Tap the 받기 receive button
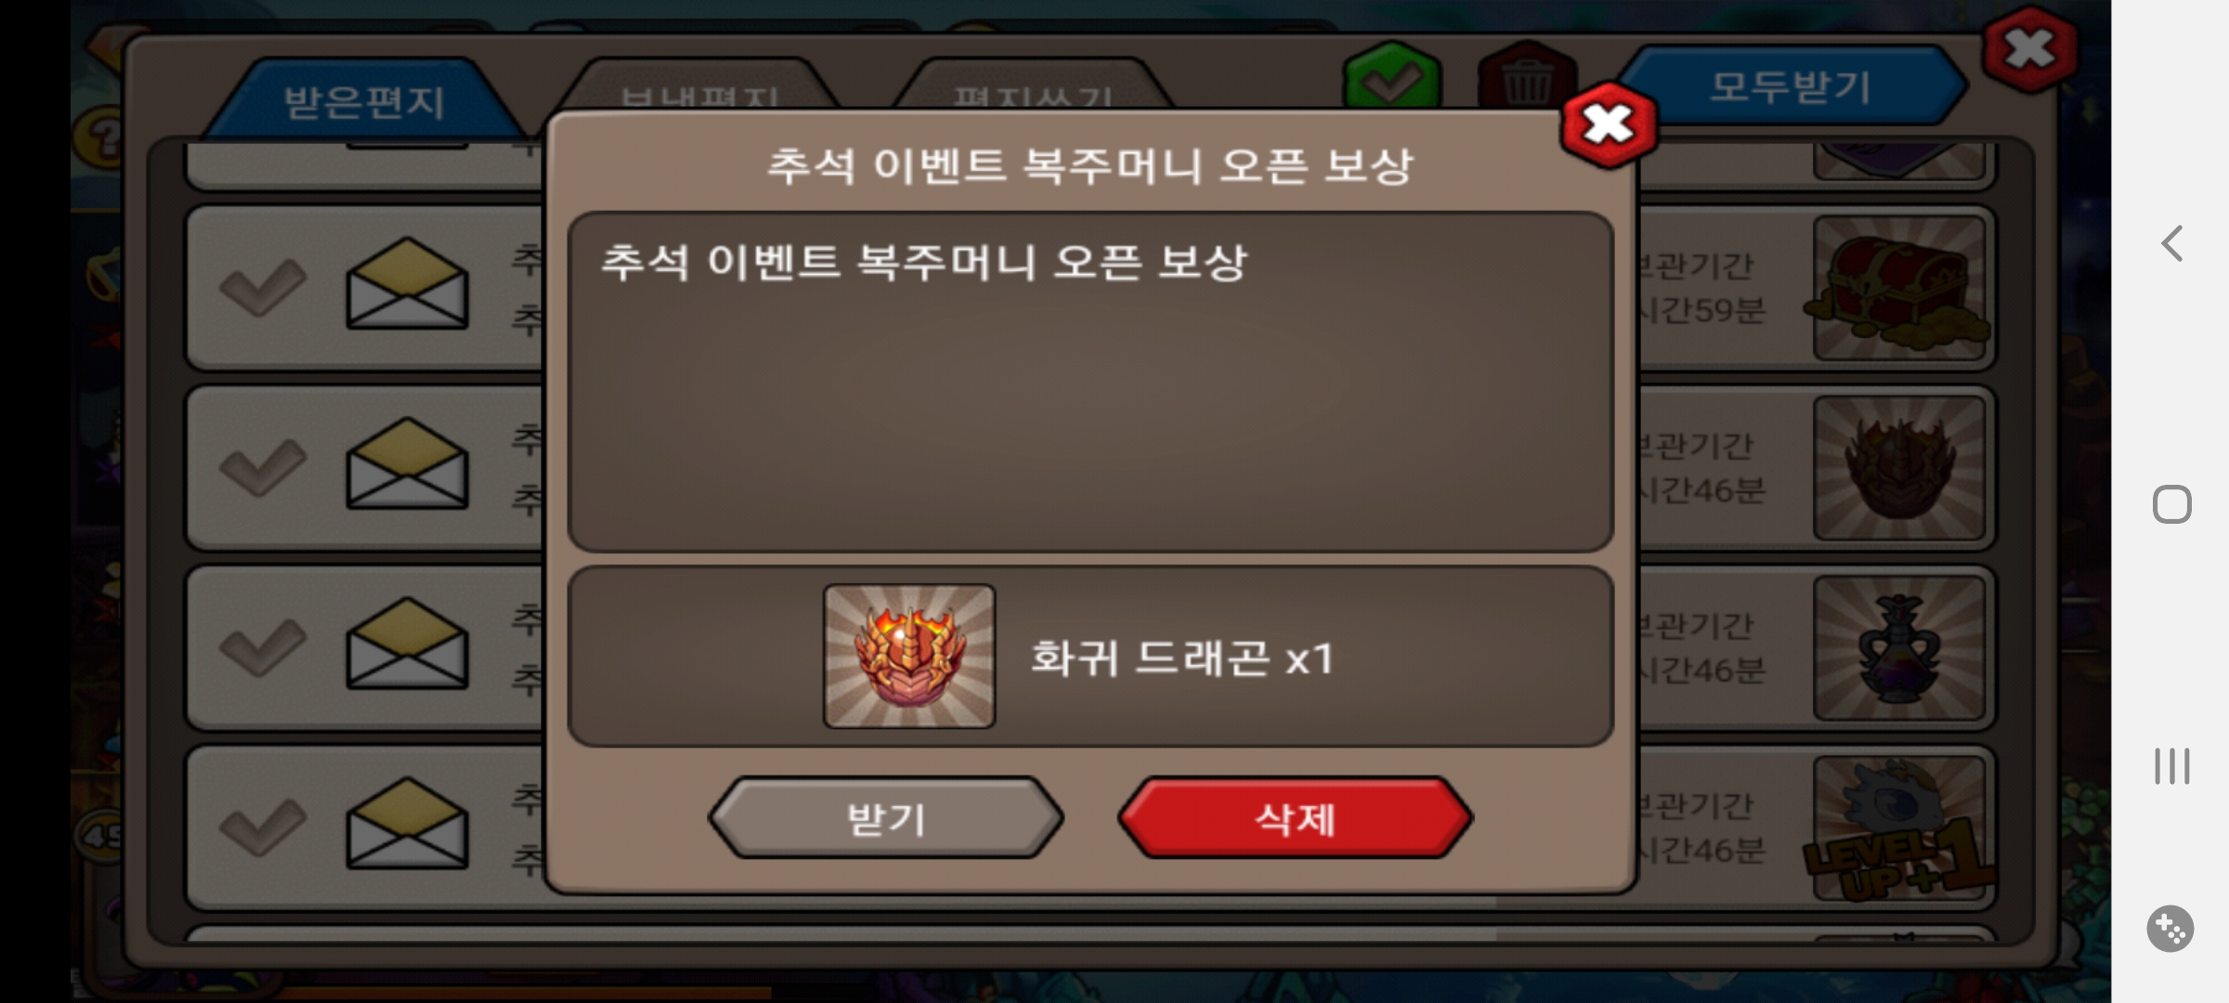The width and height of the screenshot is (2229, 1003). point(886,818)
